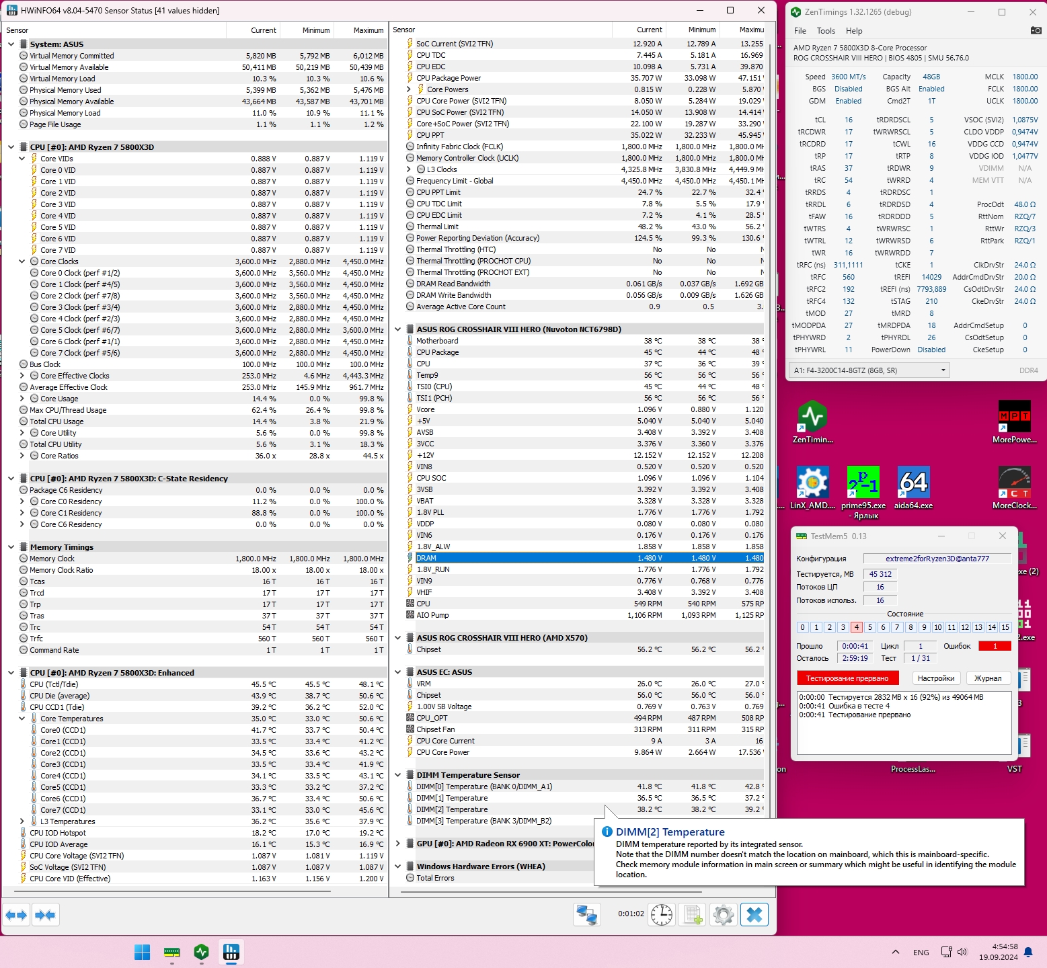Image resolution: width=1047 pixels, height=968 pixels.
Task: Click the clock reset icon in HWiNFO
Action: coord(662,914)
